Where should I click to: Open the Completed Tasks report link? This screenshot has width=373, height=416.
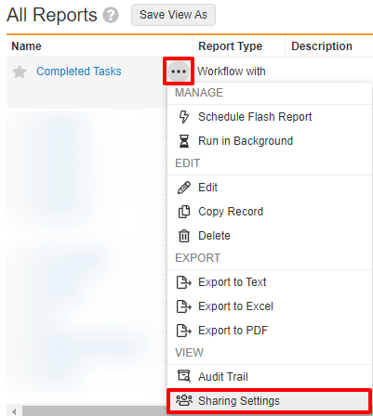(79, 71)
